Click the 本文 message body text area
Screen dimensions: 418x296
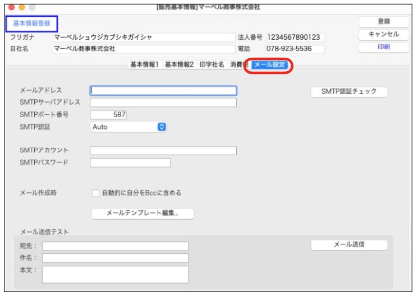(x=115, y=274)
